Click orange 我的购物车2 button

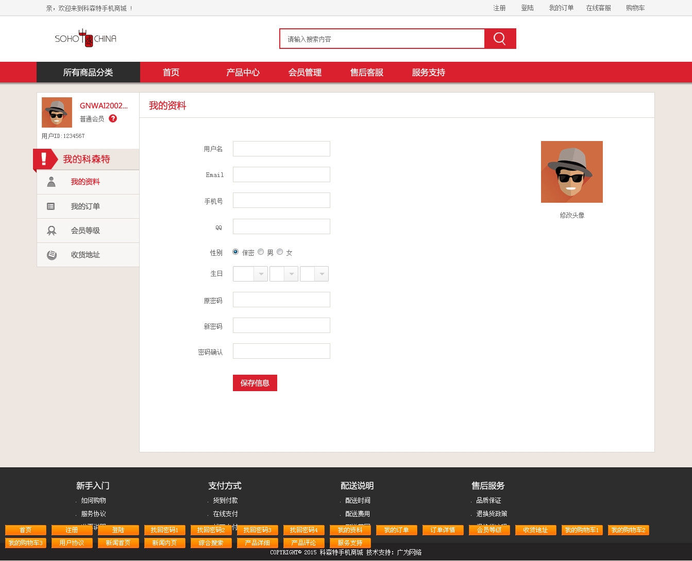point(629,530)
